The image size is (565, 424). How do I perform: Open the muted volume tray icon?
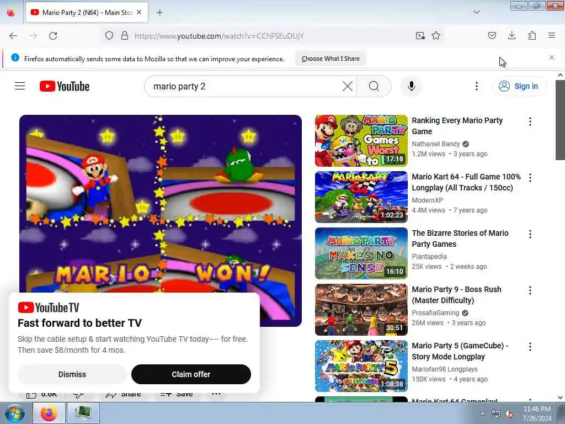(x=509, y=414)
